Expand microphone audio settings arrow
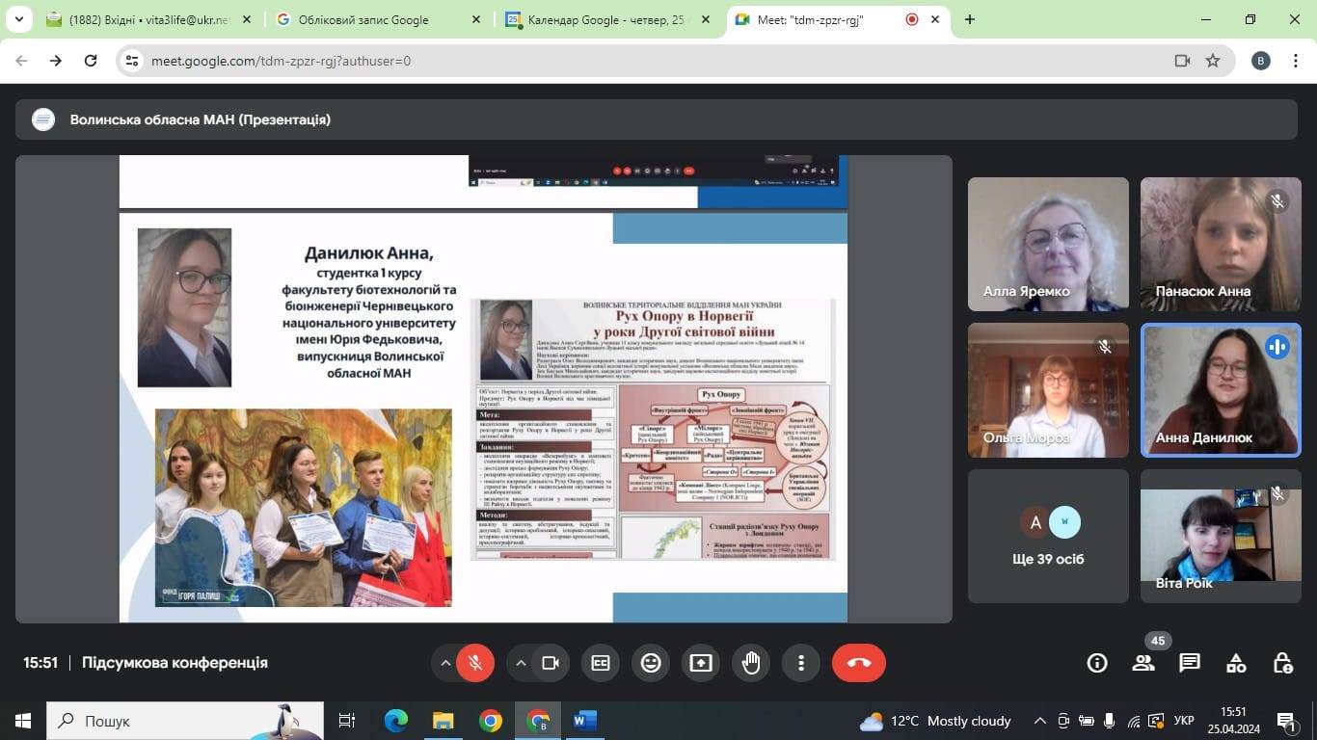The width and height of the screenshot is (1317, 740). 445,663
